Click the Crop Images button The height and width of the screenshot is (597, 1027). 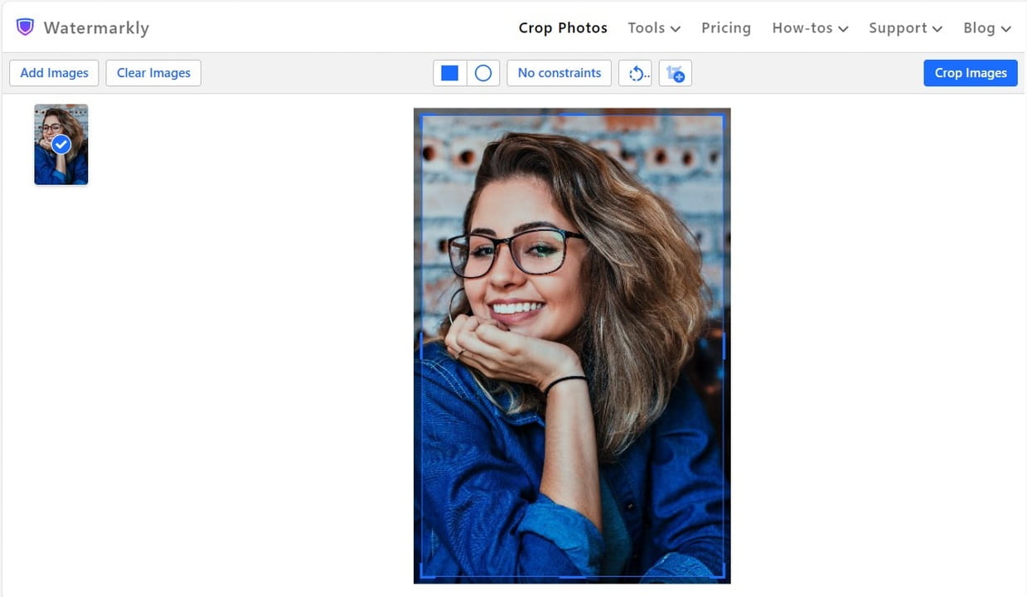tap(971, 73)
